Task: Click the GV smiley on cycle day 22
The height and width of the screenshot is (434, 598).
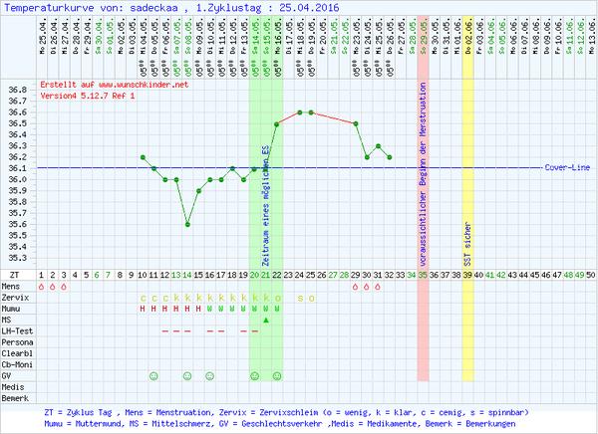Action: (x=277, y=375)
